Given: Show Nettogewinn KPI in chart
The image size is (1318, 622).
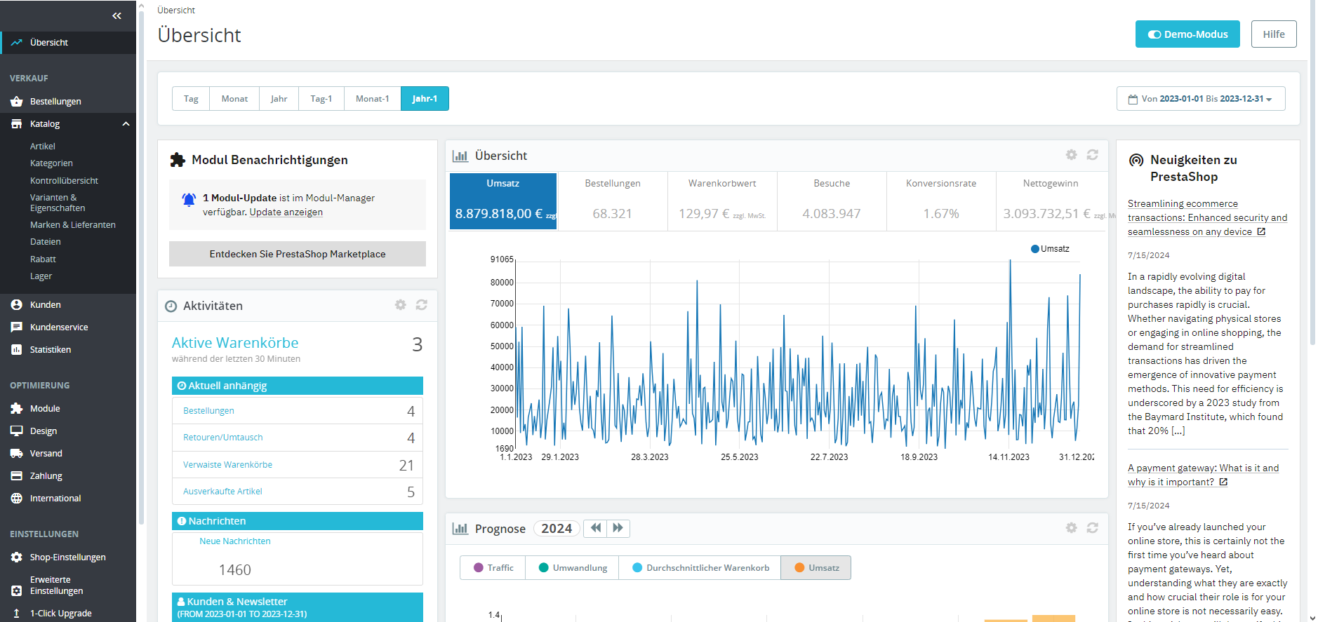Looking at the screenshot, I should (1051, 201).
